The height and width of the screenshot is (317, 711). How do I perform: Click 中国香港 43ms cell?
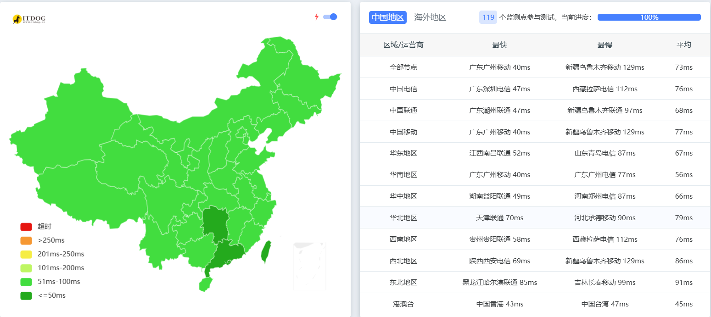(500, 304)
